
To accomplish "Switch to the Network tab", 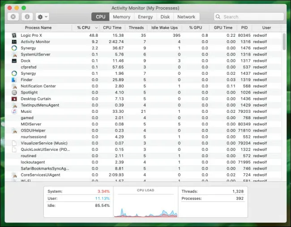I will 186,17.
